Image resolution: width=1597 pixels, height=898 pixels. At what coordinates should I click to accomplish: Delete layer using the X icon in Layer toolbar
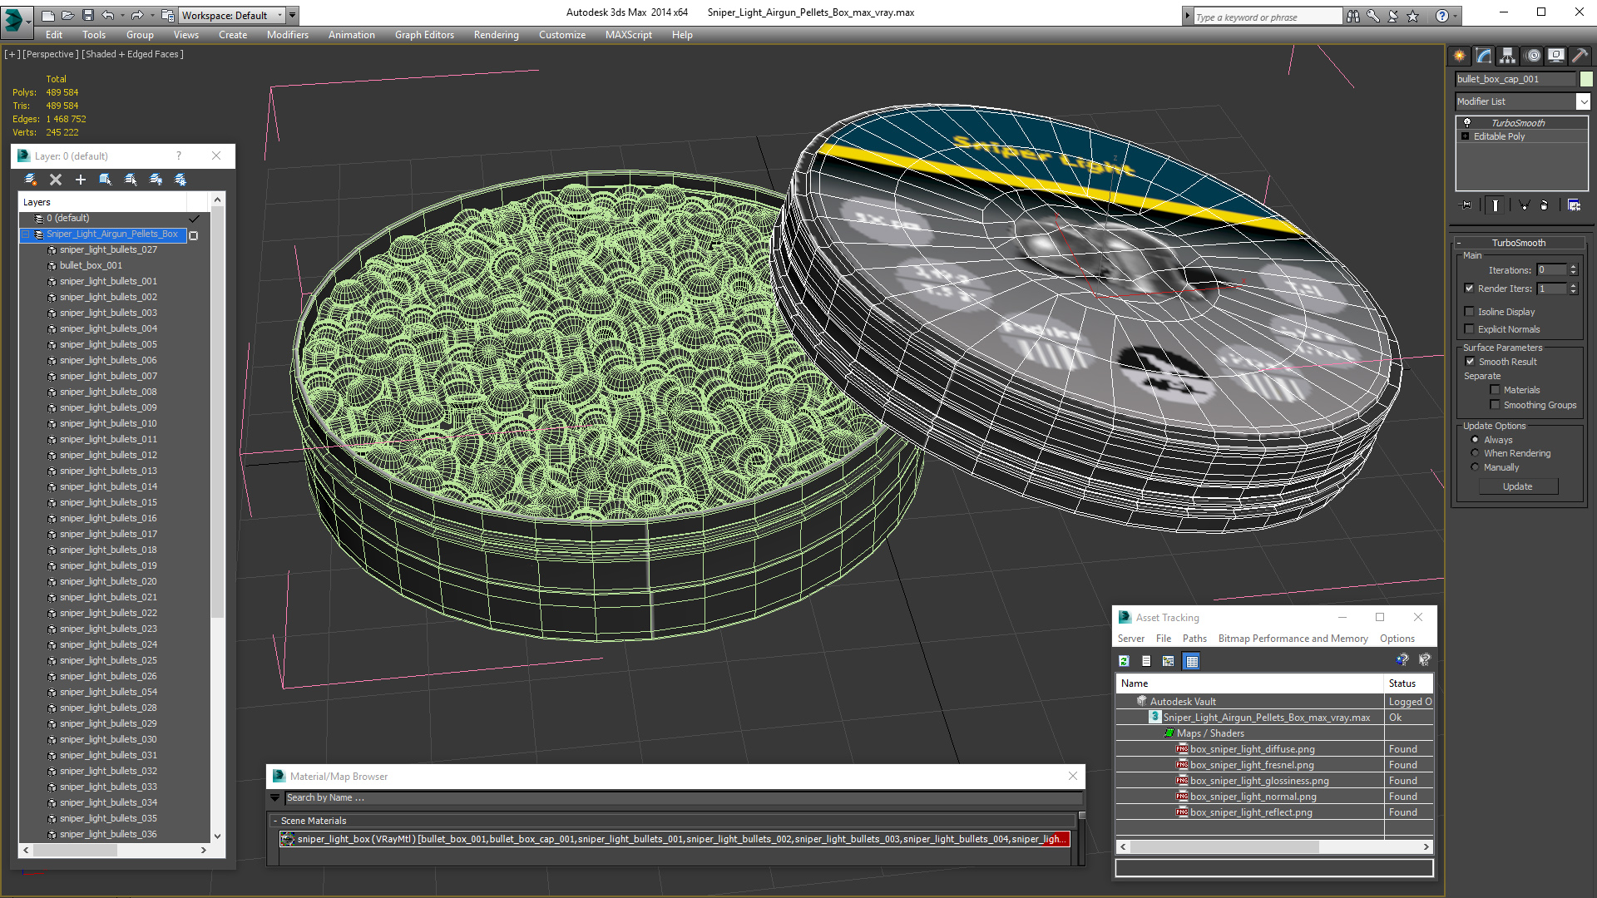56,180
